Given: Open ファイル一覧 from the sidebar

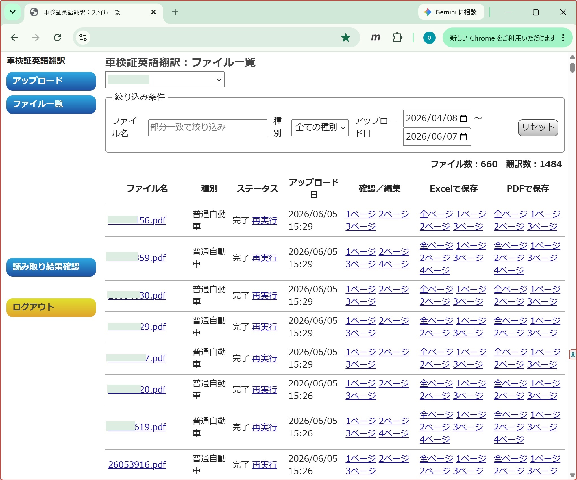Looking at the screenshot, I should coord(51,105).
